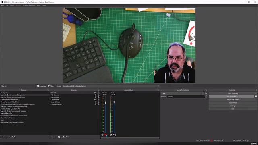Toggle visibility of Panasonic Camera source
Screen dimensions: 258x145
pos(95,104)
